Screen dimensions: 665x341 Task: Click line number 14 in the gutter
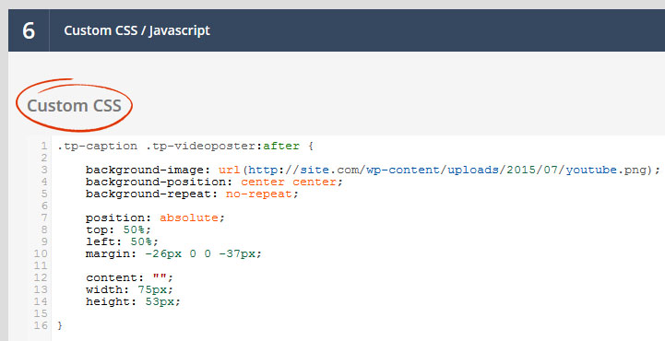[41, 301]
